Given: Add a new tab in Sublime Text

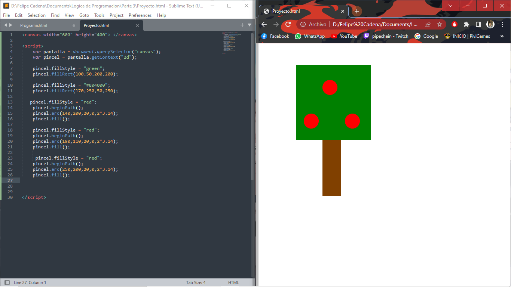Looking at the screenshot, I should tap(242, 25).
